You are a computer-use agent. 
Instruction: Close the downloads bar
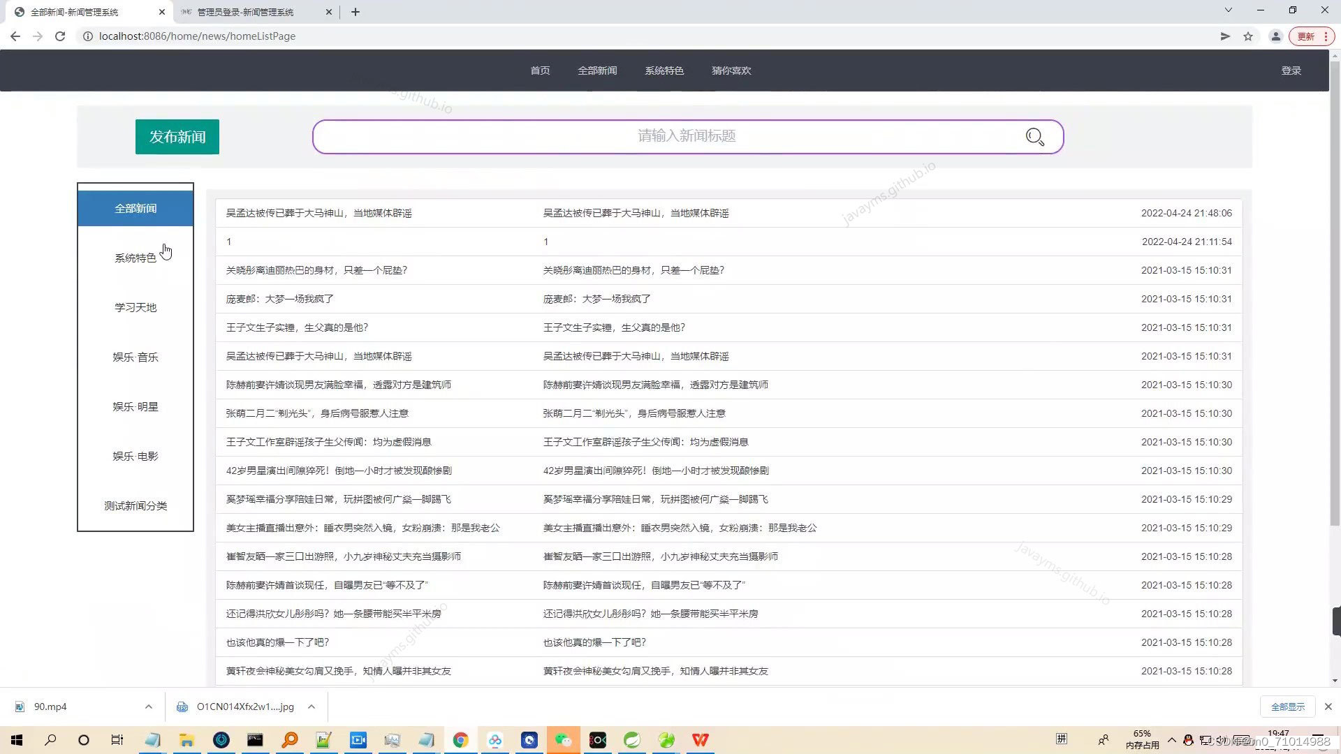coord(1328,707)
